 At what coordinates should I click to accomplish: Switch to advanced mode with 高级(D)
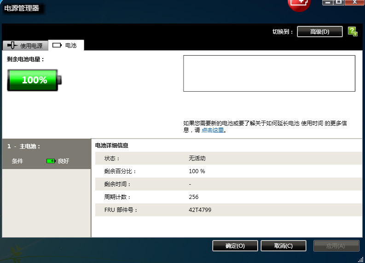click(x=319, y=31)
